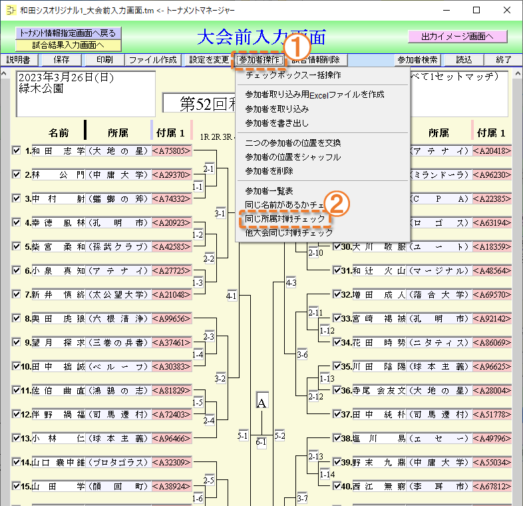Viewport: 523px width, 506px height.
Task: Click 試合結果入力画面へ button
Action: click(68, 45)
